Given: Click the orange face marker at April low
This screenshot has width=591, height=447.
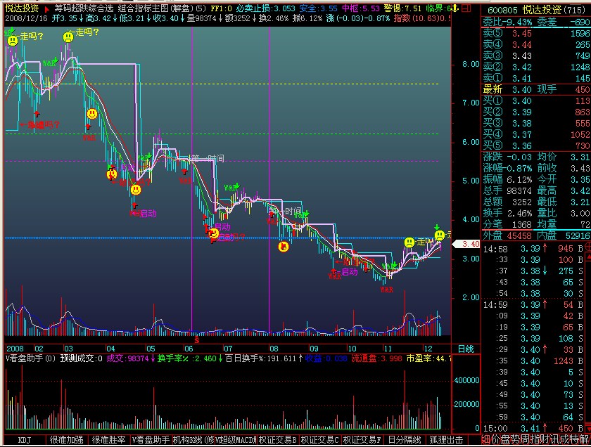Looking at the screenshot, I should pyautogui.click(x=112, y=174).
